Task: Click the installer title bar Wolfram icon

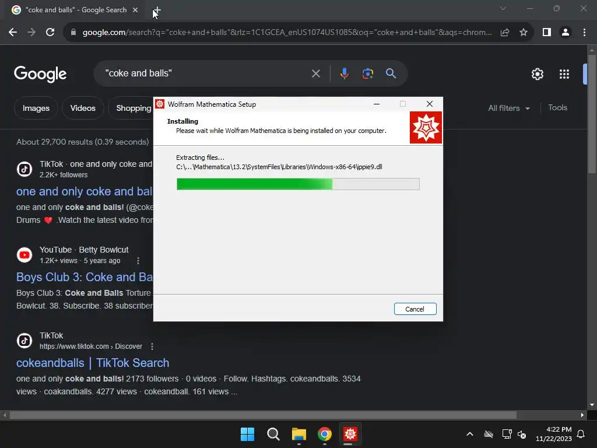Action: coord(160,104)
